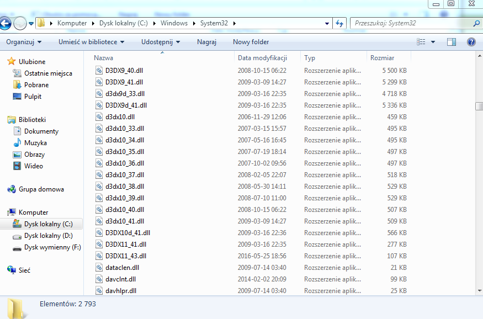
Task: Open the Umieść w bibliotece menu
Action: pos(92,42)
